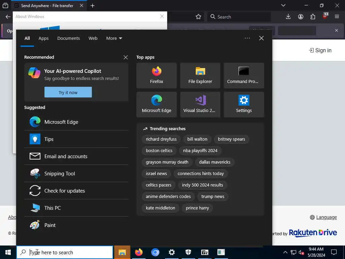
Task: Show hidden system tray icons
Action: tap(285, 252)
